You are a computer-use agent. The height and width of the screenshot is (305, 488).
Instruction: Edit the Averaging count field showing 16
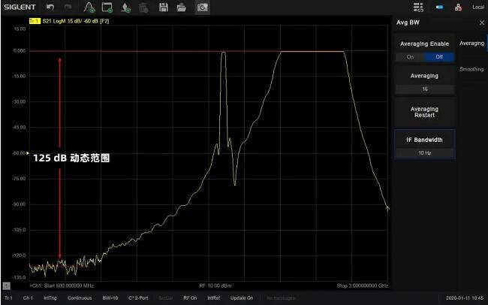(x=424, y=89)
